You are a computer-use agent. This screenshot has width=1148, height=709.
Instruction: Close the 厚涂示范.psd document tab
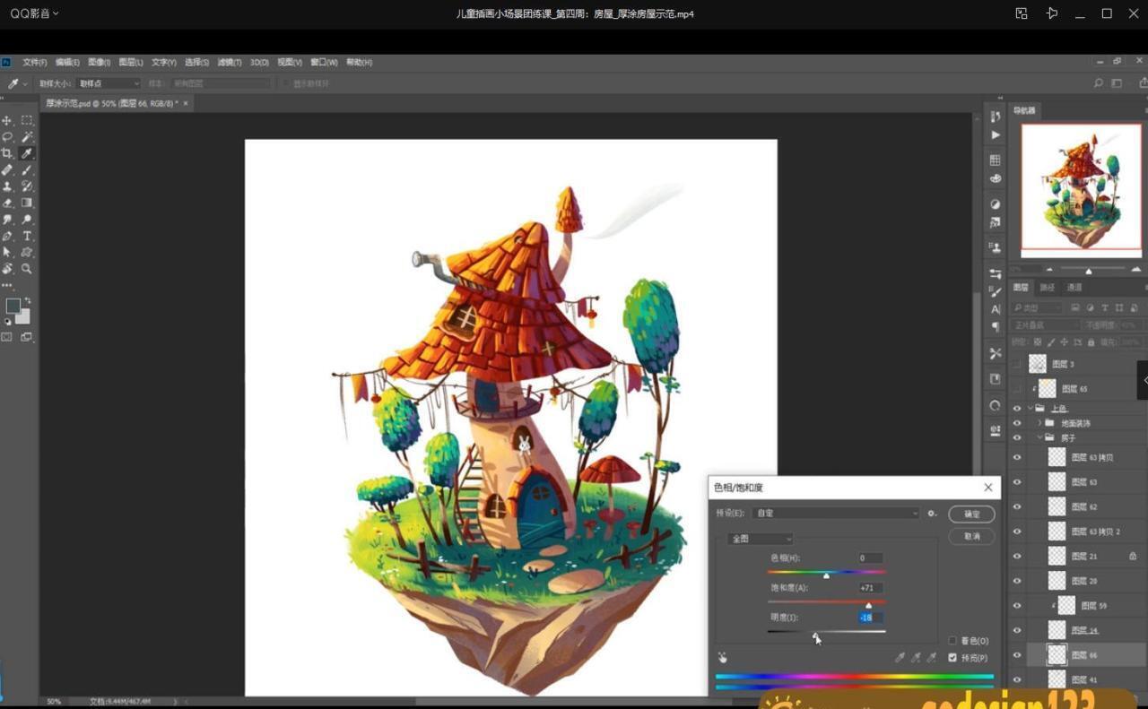coord(186,104)
